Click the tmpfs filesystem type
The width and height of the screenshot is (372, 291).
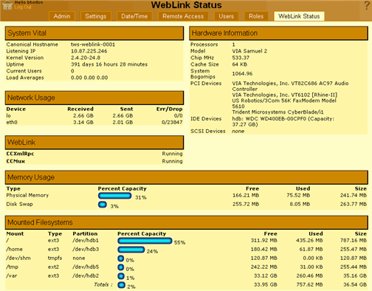(55, 259)
